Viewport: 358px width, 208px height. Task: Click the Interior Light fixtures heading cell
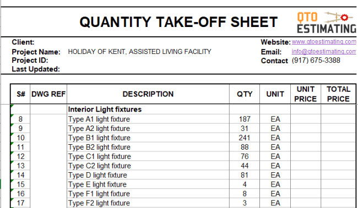coord(148,110)
